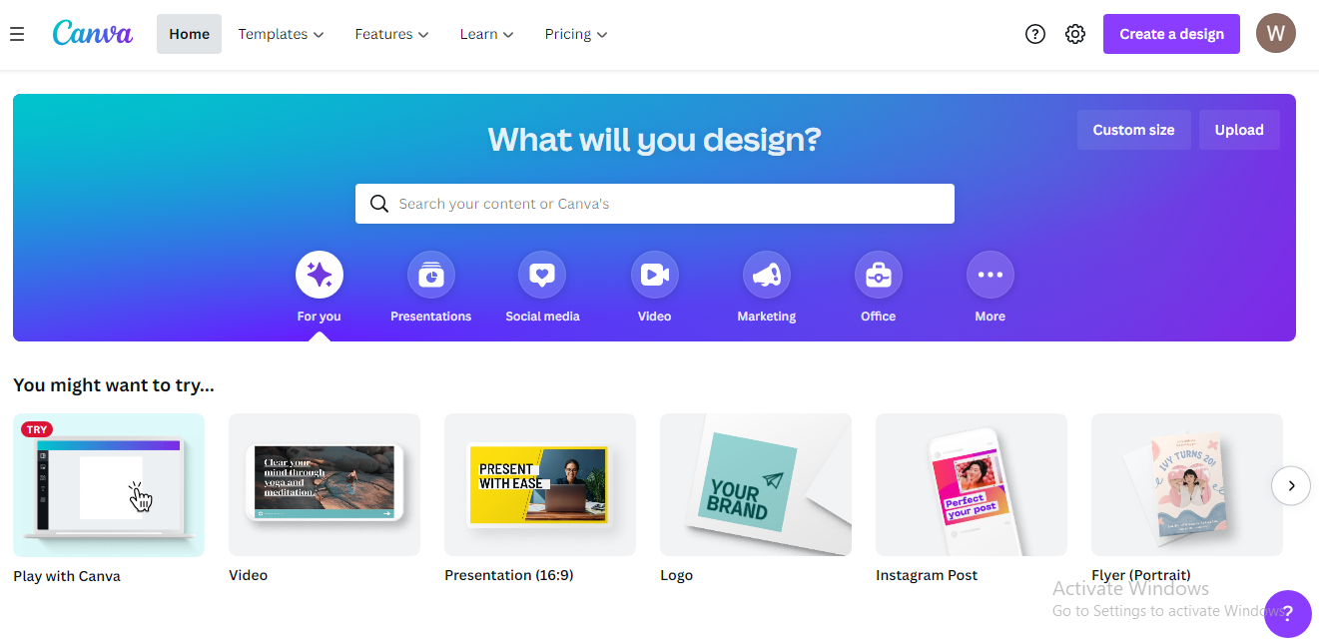Open the Logo design thumbnail
Screen dimensions: 1319x642
pos(756,485)
